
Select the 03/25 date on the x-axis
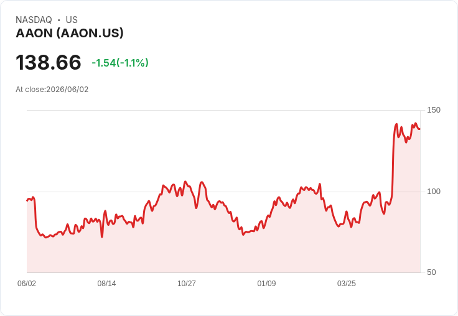pos(347,283)
